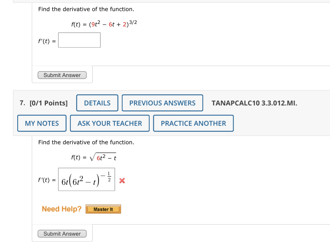
Task: Click ASK YOUR TEACHER for question 7
Action: point(110,123)
